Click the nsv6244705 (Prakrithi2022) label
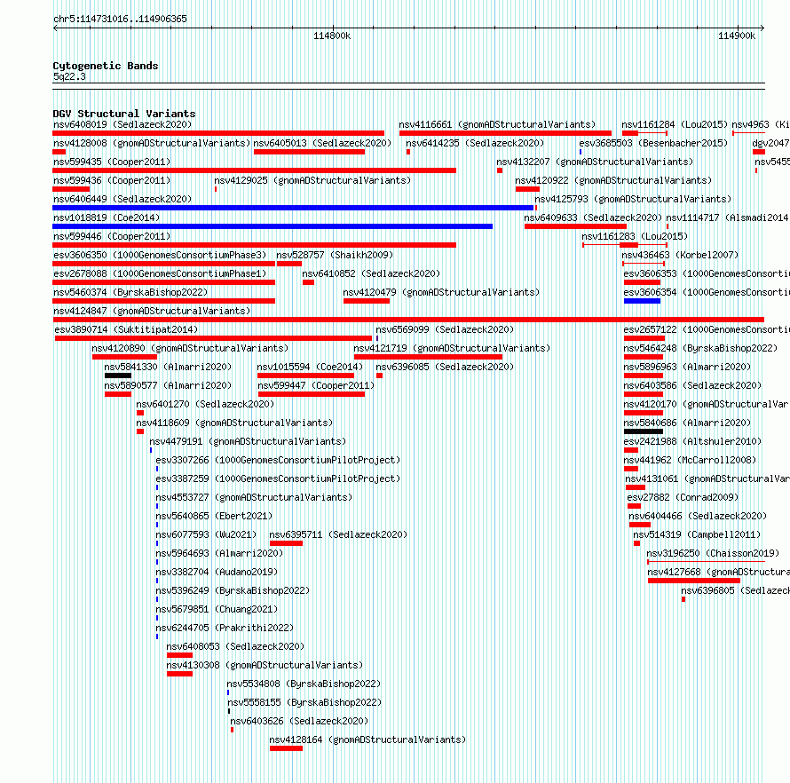Viewport: 790px width, 783px height. (x=225, y=628)
